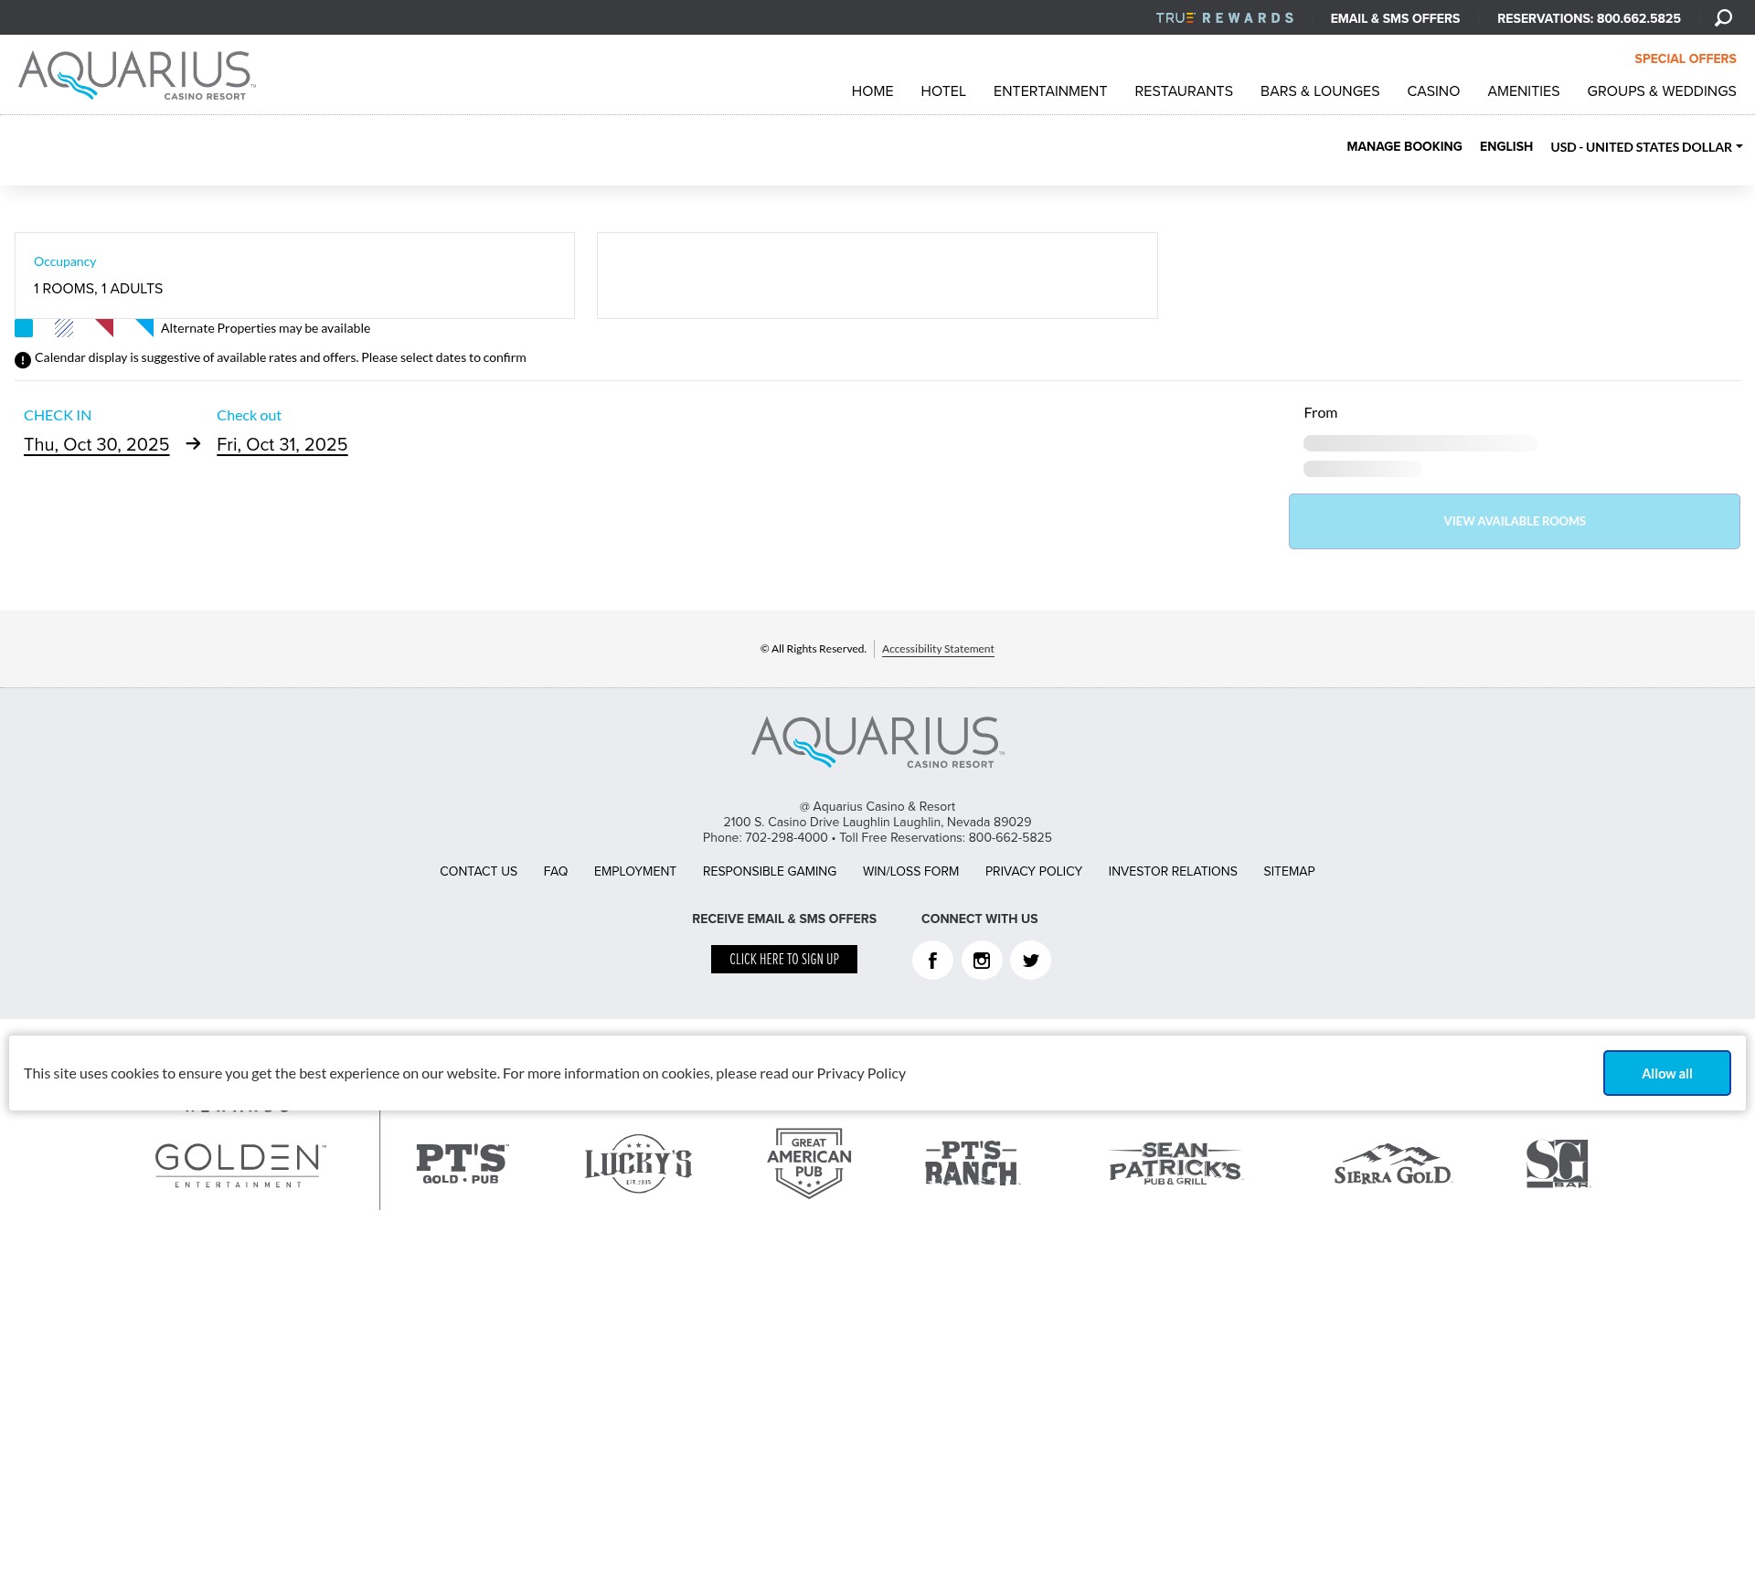Accept cookies with Allow all
The width and height of the screenshot is (1755, 1583).
pyautogui.click(x=1666, y=1073)
